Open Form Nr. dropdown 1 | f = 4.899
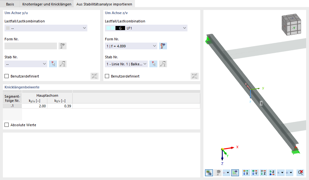 (x=131, y=46)
